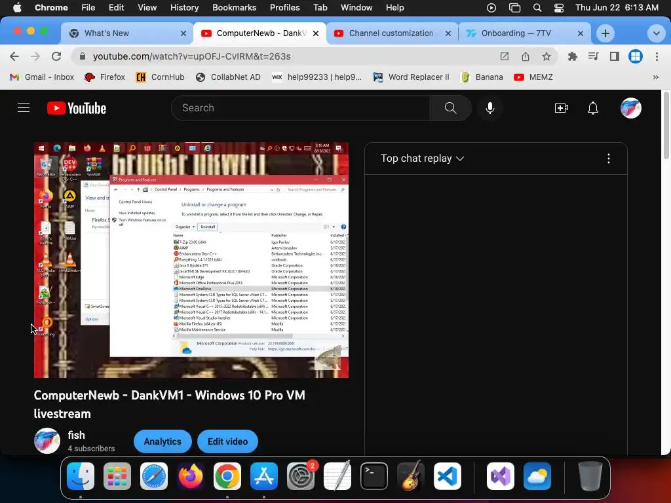Click the fish channel name

point(76,435)
